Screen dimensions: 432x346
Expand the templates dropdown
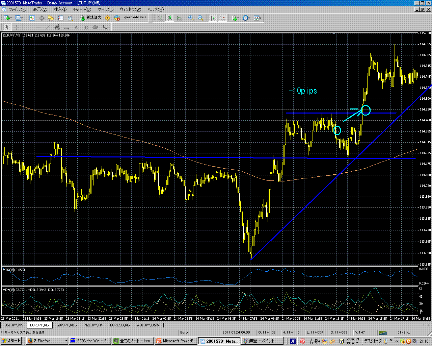click(258, 18)
